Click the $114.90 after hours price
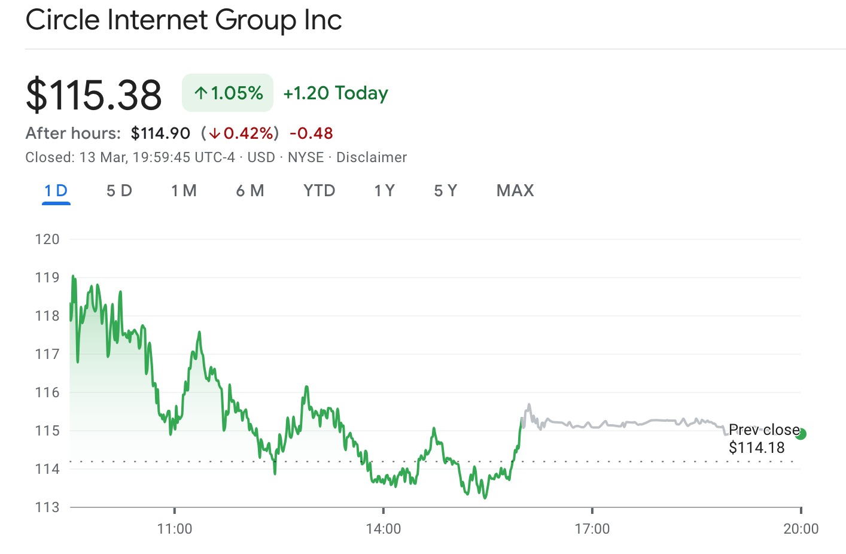Screen dimensions: 846x554 pyautogui.click(x=160, y=133)
